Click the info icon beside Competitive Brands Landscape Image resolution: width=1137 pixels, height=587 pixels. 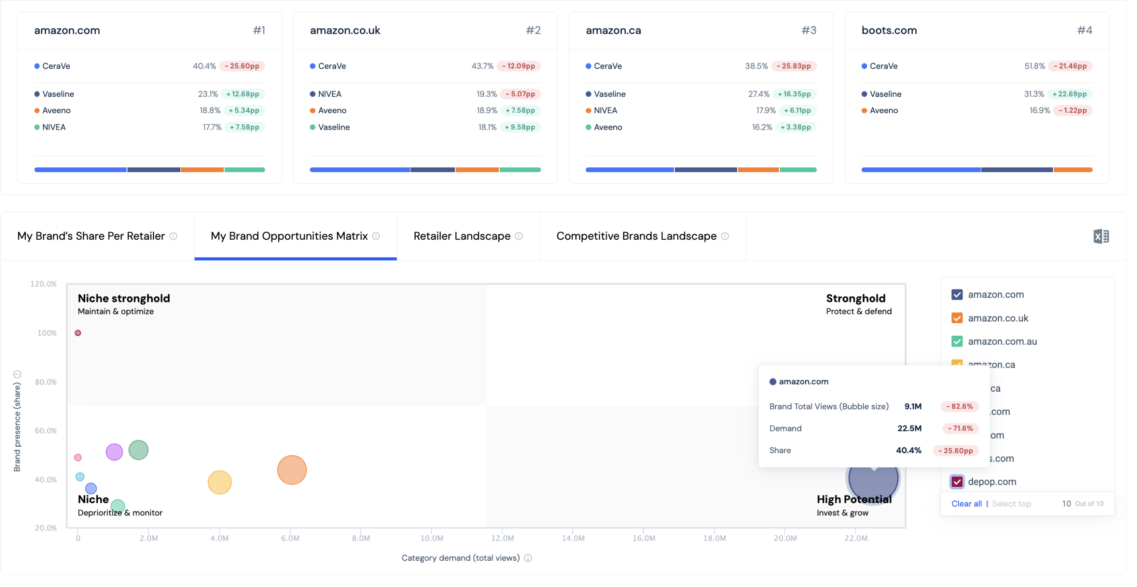pyautogui.click(x=726, y=236)
